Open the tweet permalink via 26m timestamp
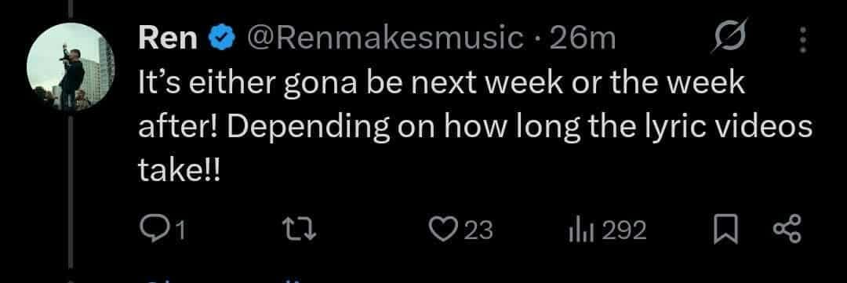The image size is (847, 283). [583, 38]
